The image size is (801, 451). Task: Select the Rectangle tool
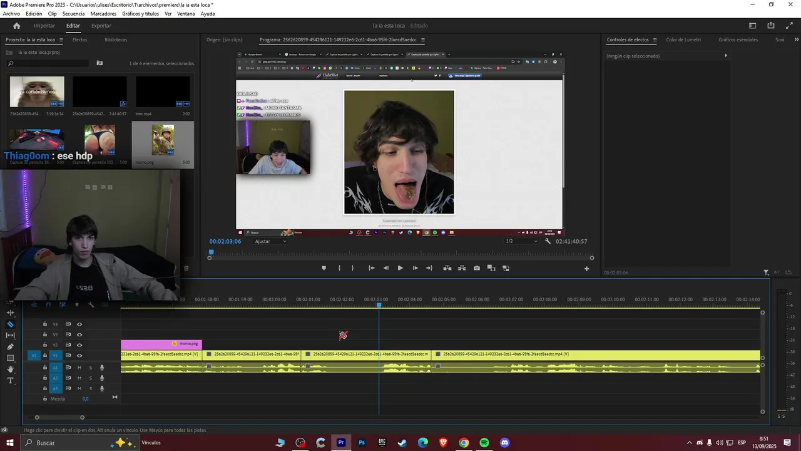(10, 358)
